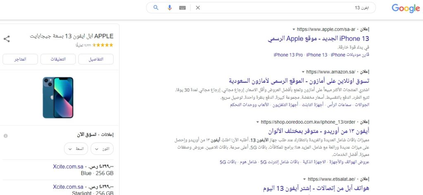423x195 pixels.
Task: Open the iPhone 13 sitelink under Apple ad
Action: pyautogui.click(x=317, y=55)
